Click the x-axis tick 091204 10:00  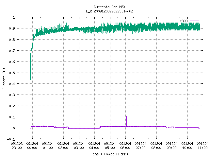187,146
